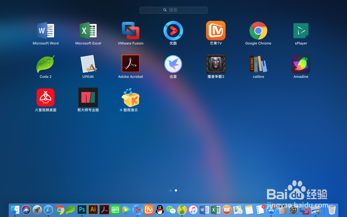Open the UPEdit app
The width and height of the screenshot is (347, 217).
[x=88, y=64]
